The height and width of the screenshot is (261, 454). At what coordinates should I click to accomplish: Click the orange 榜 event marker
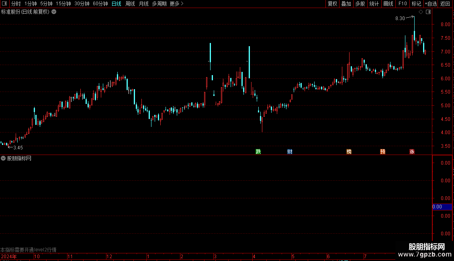349,152
